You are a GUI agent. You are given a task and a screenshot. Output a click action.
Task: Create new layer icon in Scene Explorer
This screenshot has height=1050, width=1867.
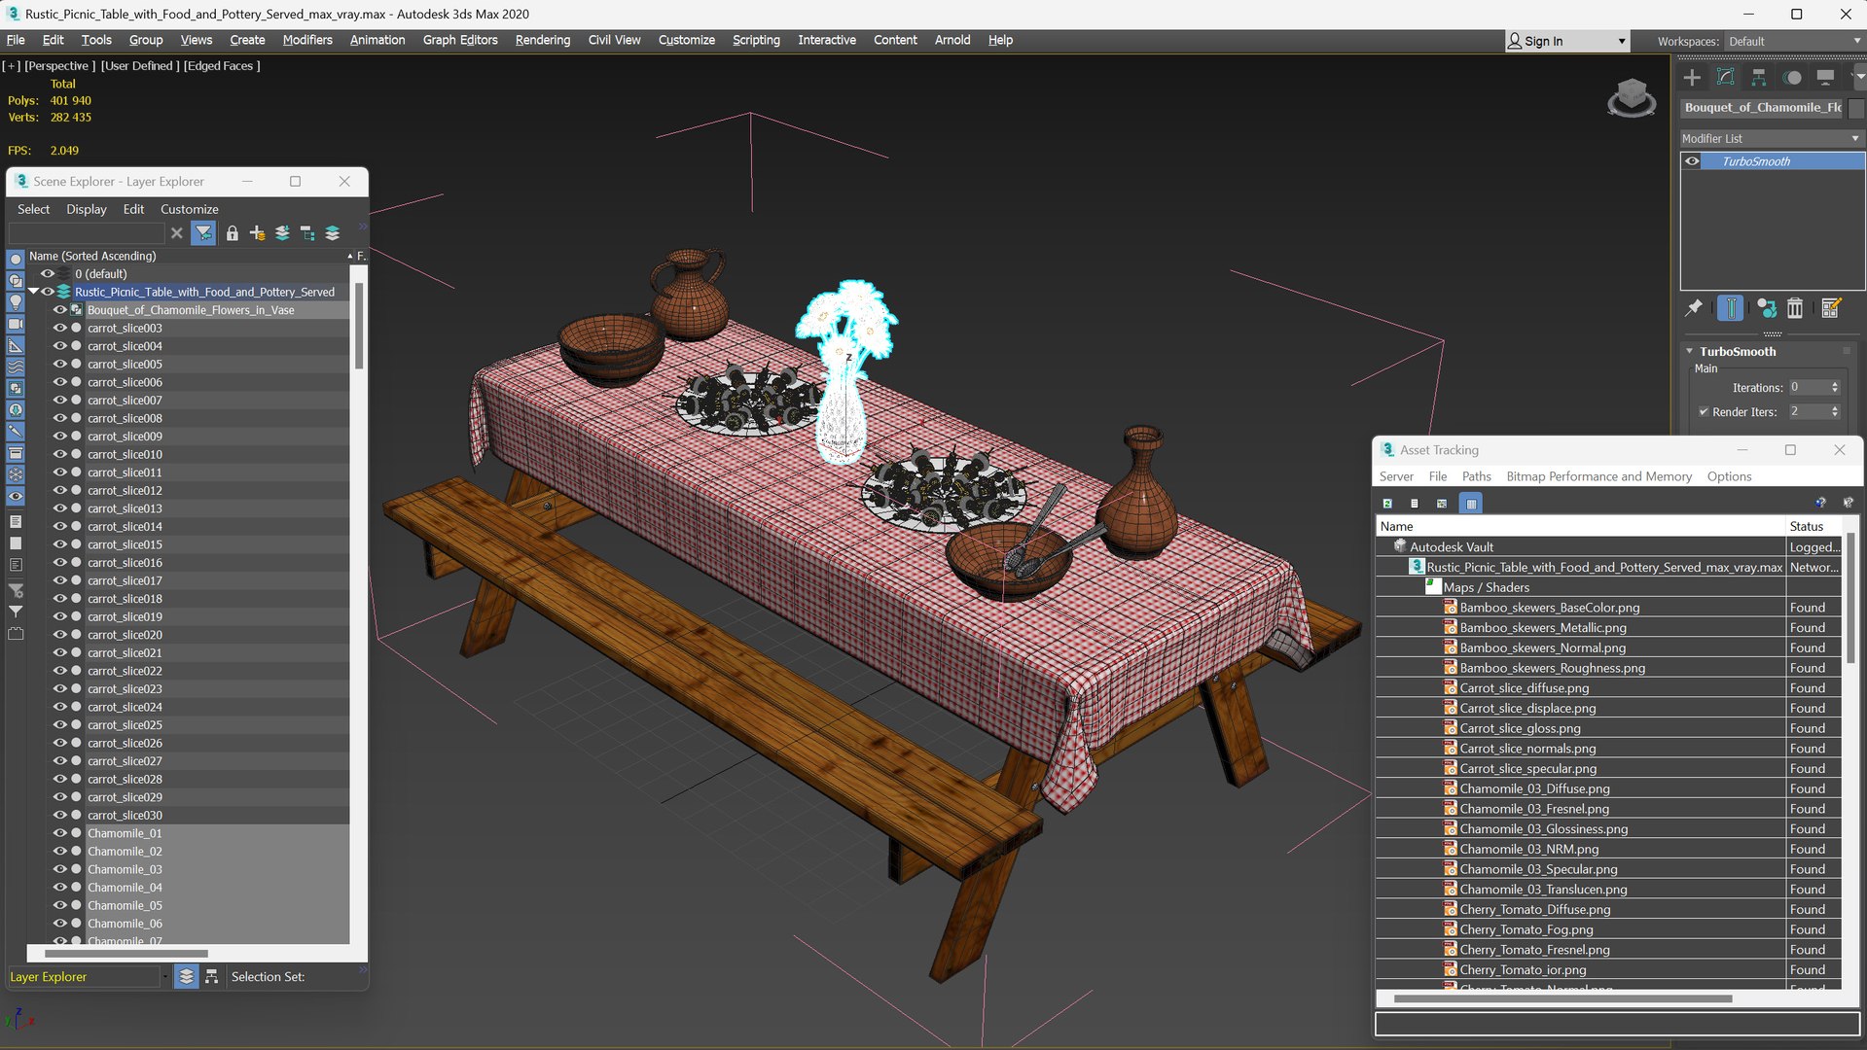(x=257, y=233)
